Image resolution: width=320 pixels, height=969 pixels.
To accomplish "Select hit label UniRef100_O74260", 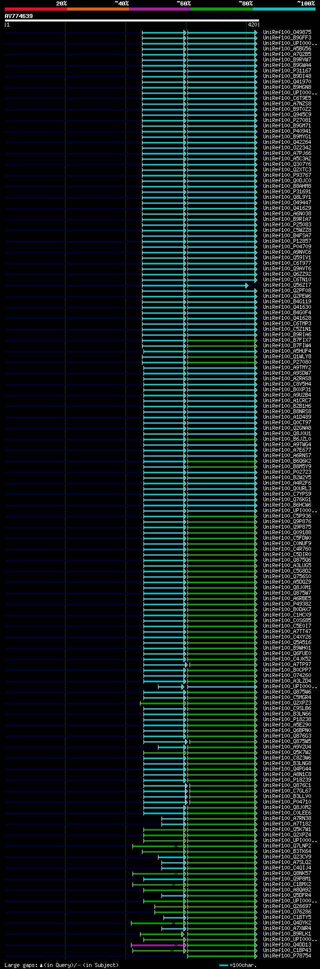I will click(287, 676).
